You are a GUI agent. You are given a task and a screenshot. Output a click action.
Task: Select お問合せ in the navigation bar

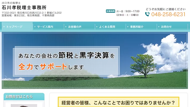[x=166, y=27]
